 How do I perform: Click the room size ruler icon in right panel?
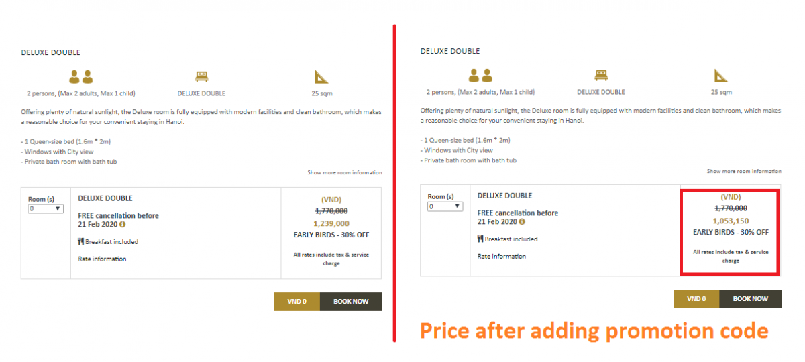pyautogui.click(x=721, y=75)
